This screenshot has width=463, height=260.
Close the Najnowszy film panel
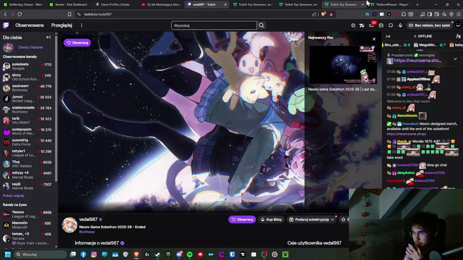(374, 39)
